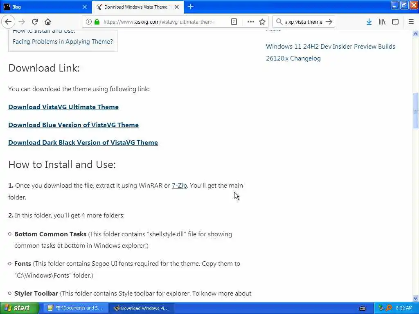Click the scrollbar down arrow

(415, 298)
